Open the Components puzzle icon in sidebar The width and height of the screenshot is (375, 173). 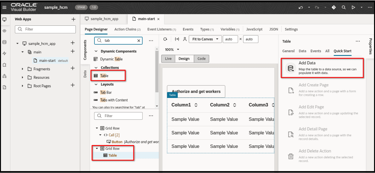(4, 65)
